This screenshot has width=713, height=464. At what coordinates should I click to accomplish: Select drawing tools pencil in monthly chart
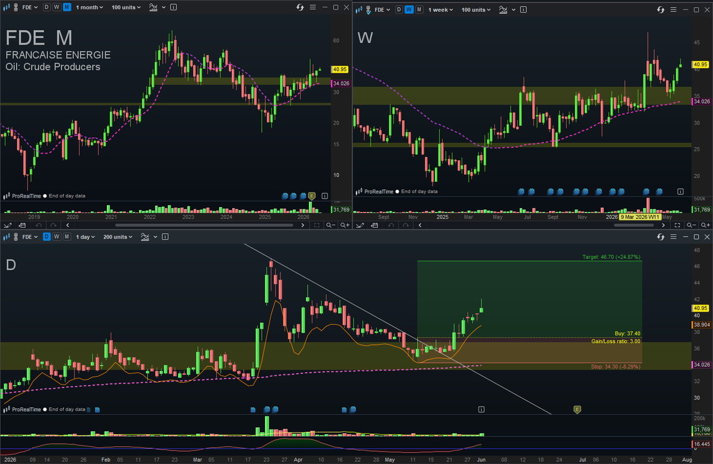tap(8, 225)
